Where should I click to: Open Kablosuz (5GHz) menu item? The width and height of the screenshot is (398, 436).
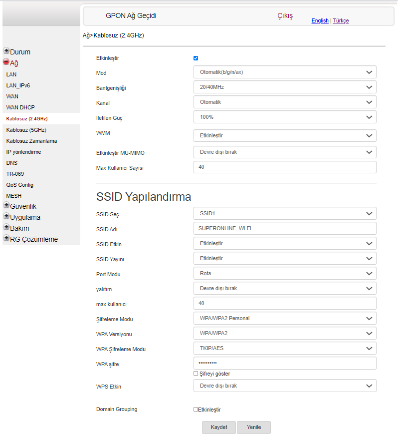[x=26, y=130]
